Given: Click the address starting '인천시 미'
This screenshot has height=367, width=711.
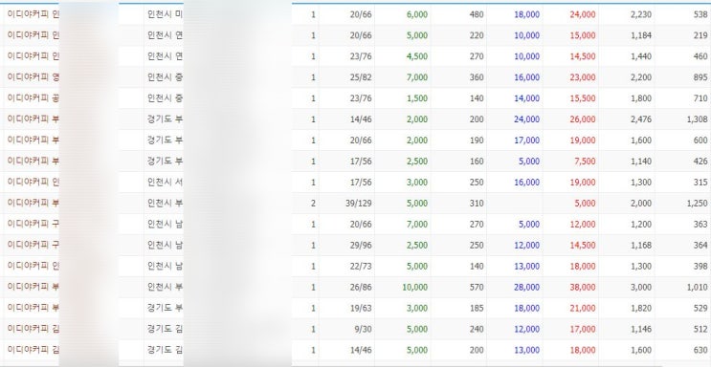Looking at the screenshot, I should [165, 14].
